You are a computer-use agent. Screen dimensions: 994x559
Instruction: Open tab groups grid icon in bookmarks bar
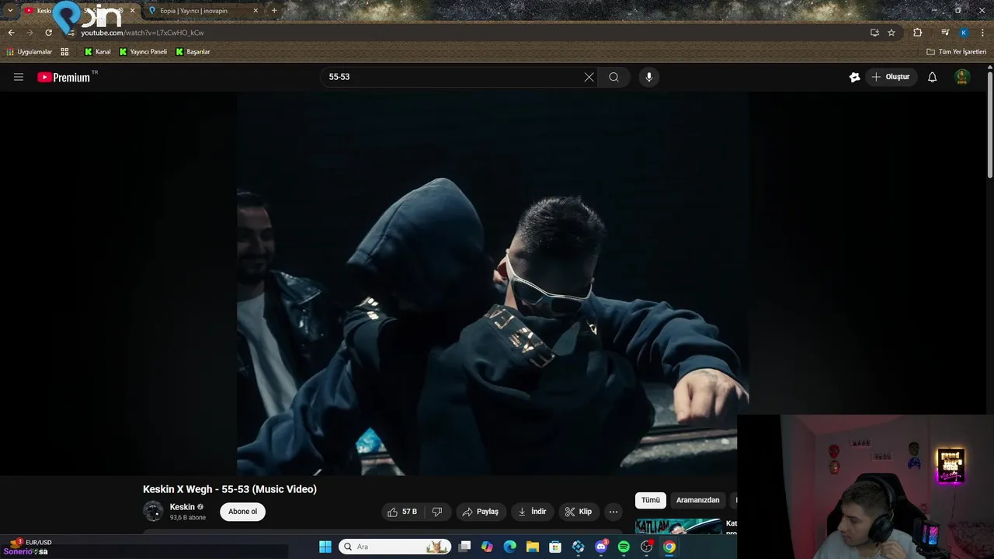click(64, 52)
